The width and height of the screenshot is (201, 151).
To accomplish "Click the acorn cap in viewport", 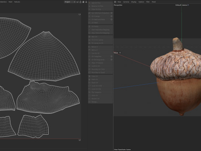I will [x=176, y=66].
